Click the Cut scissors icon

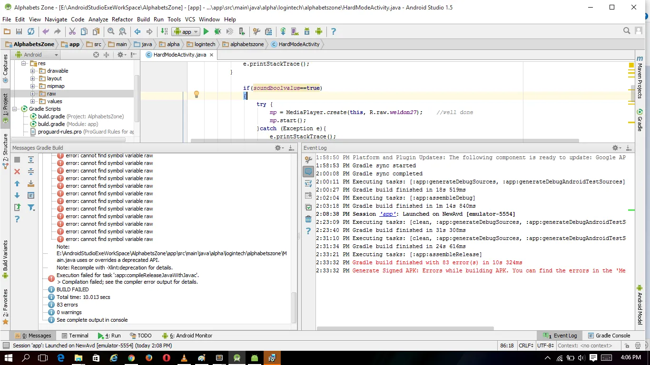(72, 31)
